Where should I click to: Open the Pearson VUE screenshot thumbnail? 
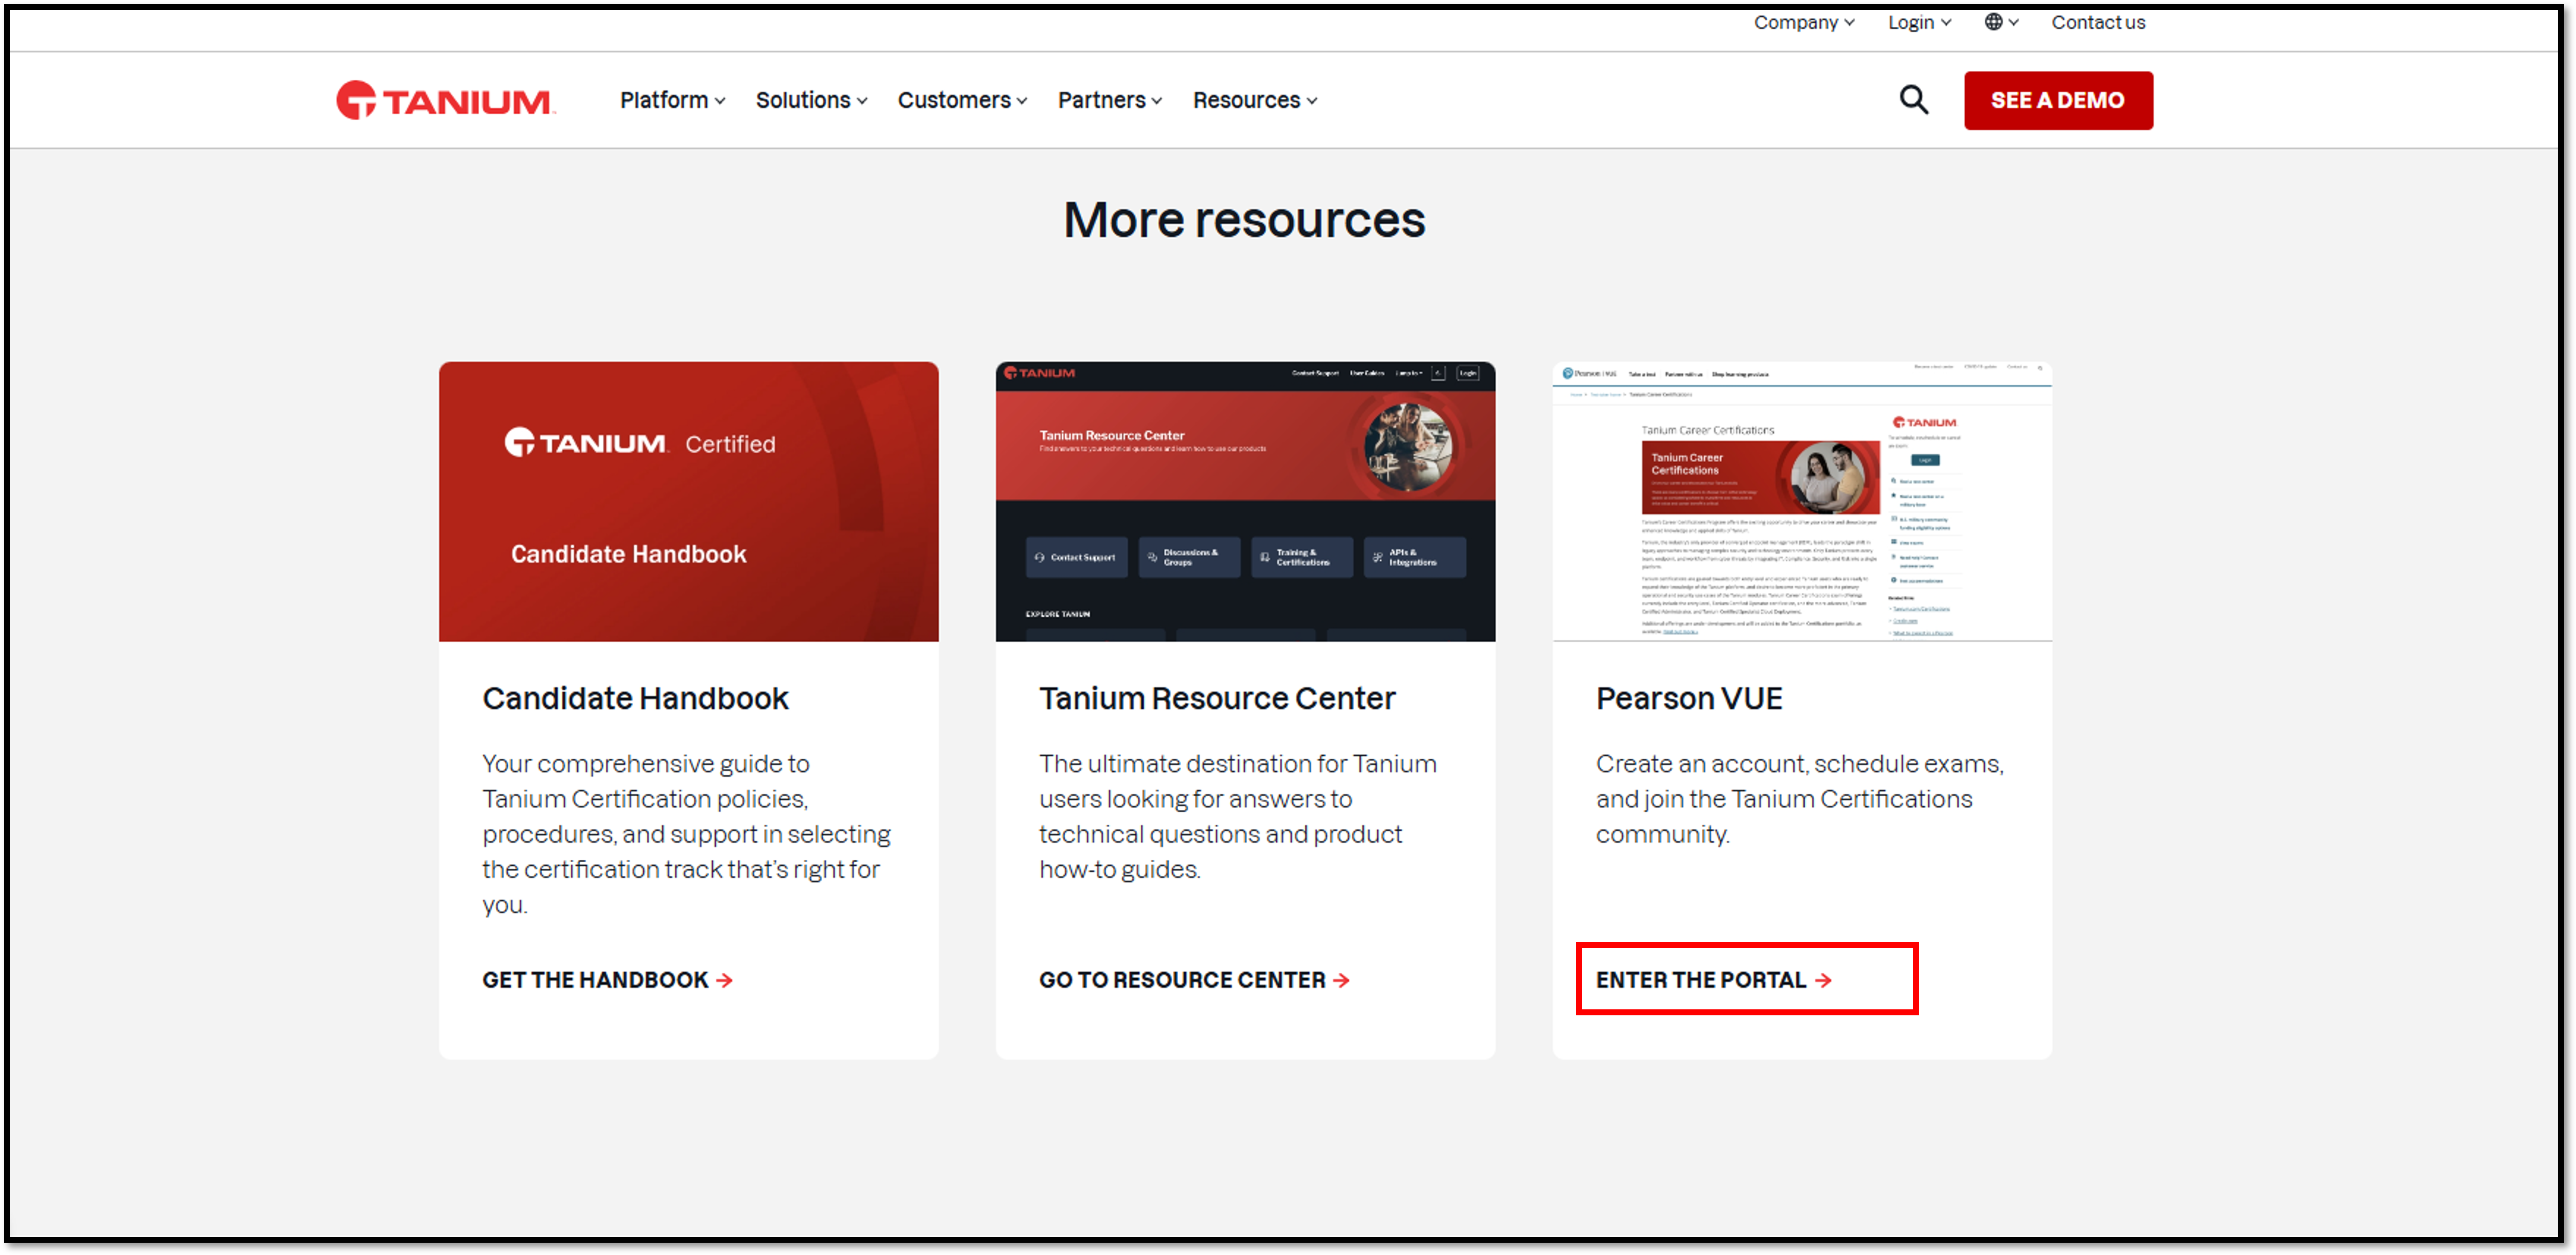tap(1801, 501)
